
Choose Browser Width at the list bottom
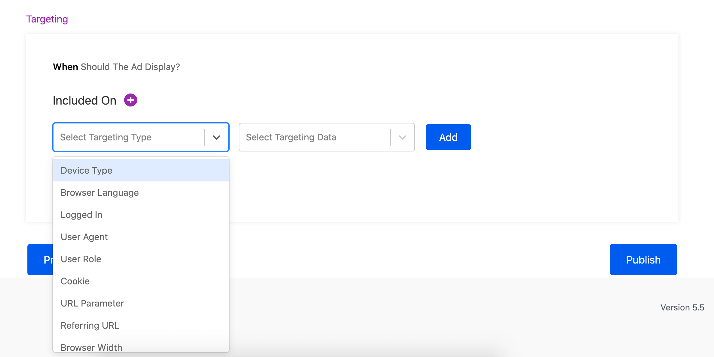click(91, 347)
